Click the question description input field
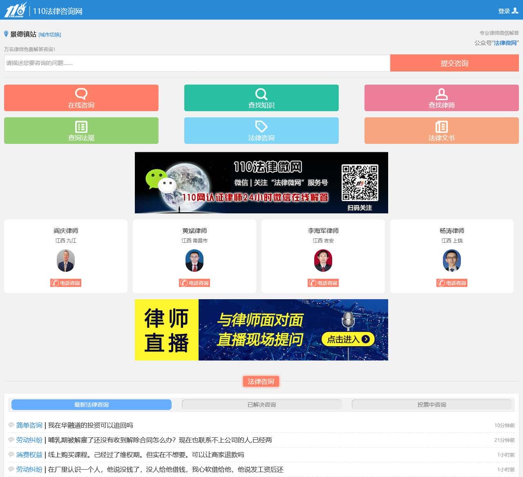The width and height of the screenshot is (523, 477). (197, 63)
